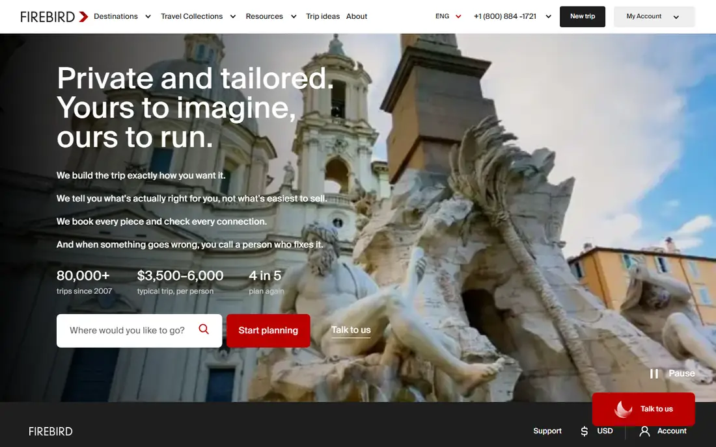Click the pause bars icon on slideshow
The width and height of the screenshot is (716, 447).
tap(654, 374)
